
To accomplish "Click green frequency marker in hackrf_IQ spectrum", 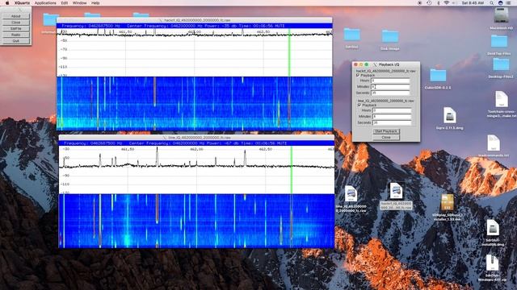I will tap(289, 52).
